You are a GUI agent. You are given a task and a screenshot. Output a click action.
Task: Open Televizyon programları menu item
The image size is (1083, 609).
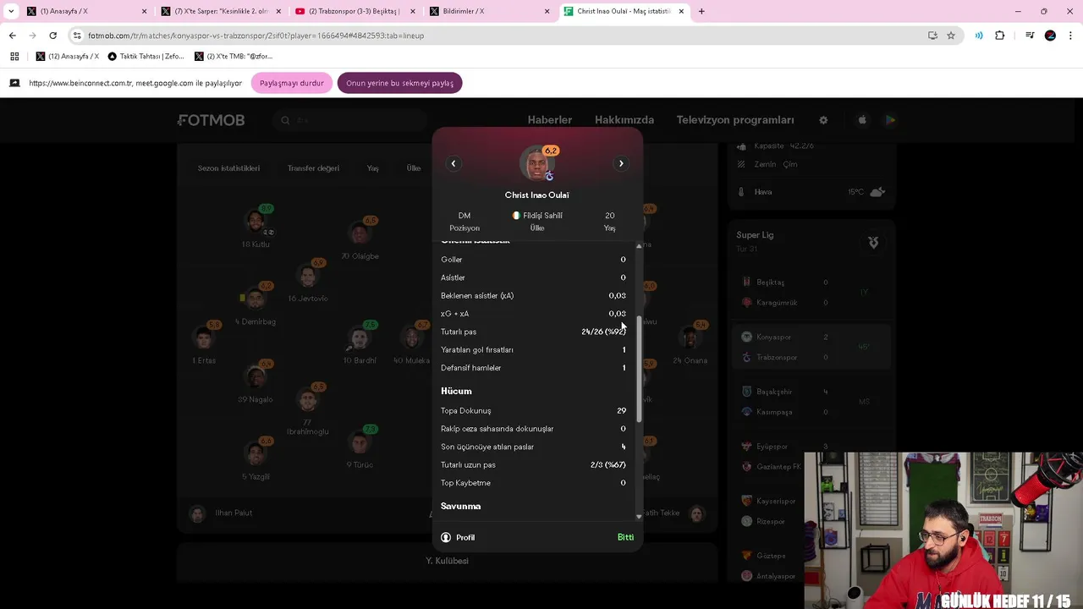coord(735,120)
